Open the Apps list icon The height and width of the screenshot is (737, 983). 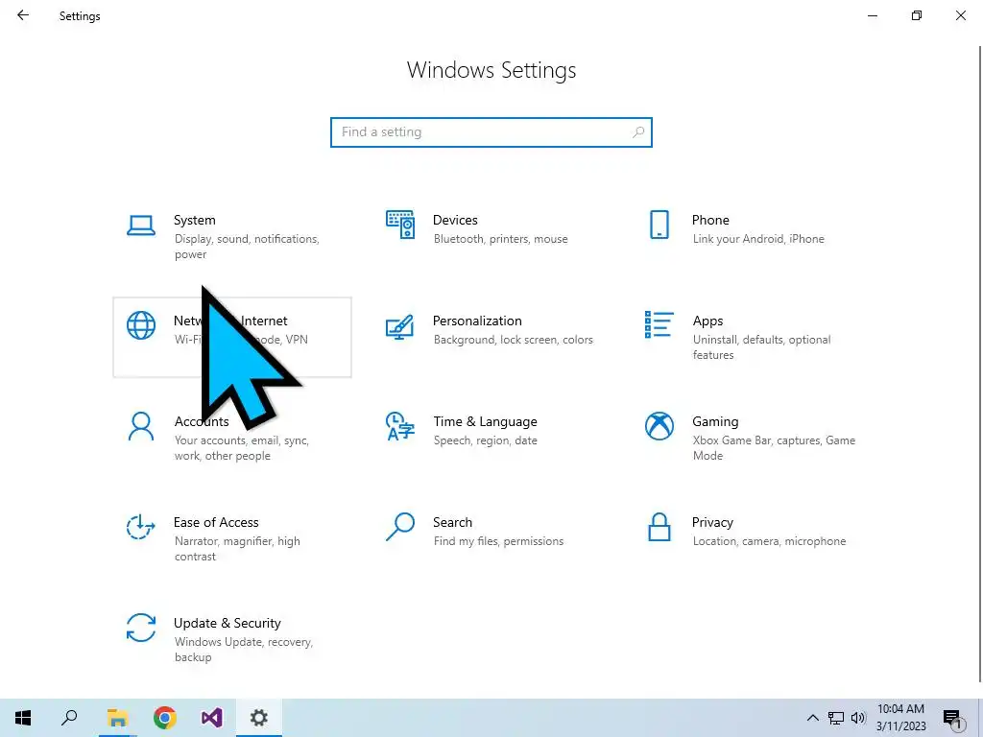pyautogui.click(x=659, y=324)
